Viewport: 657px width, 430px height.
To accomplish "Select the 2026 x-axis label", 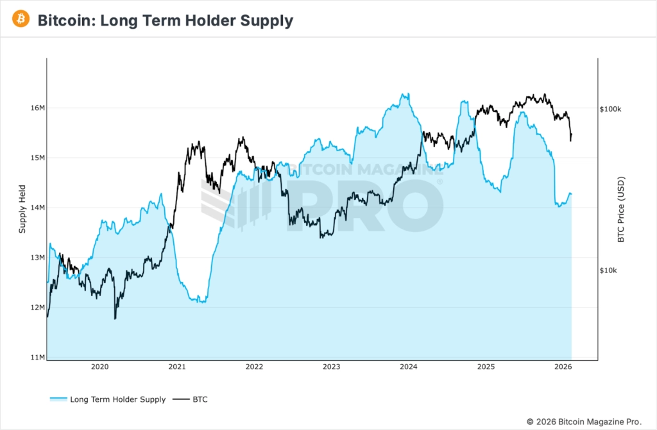I will click(563, 367).
